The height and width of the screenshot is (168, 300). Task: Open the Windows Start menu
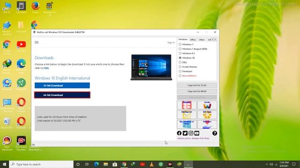pos(4,164)
